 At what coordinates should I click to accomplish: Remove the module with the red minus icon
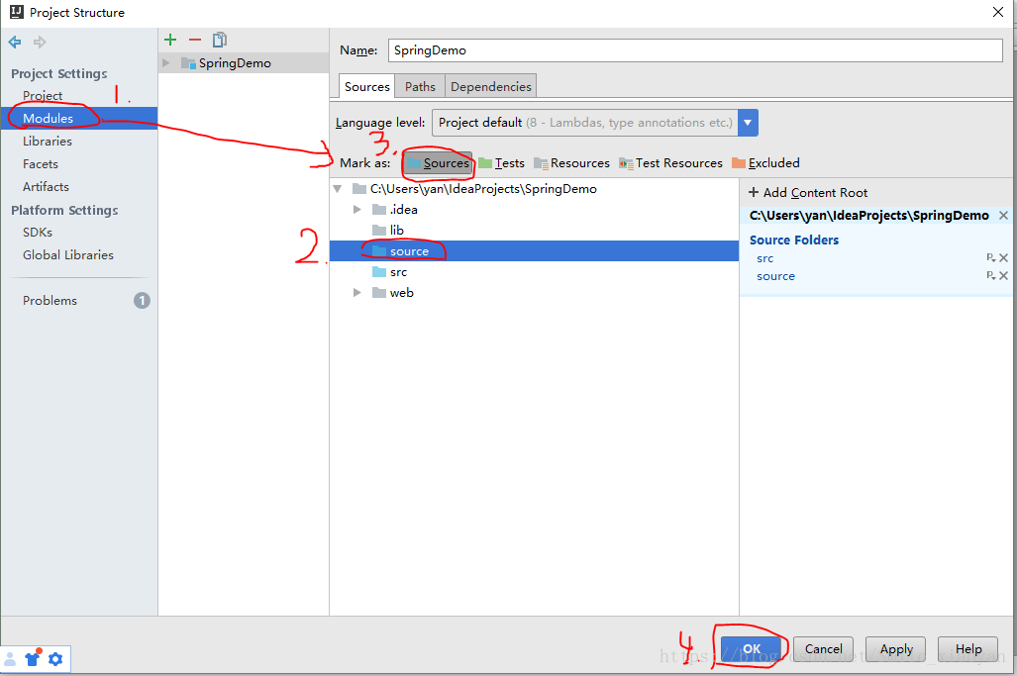coord(195,40)
